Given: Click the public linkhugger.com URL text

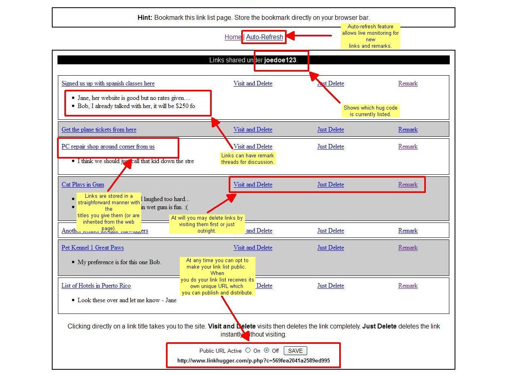Looking at the screenshot, I should click(x=253, y=360).
